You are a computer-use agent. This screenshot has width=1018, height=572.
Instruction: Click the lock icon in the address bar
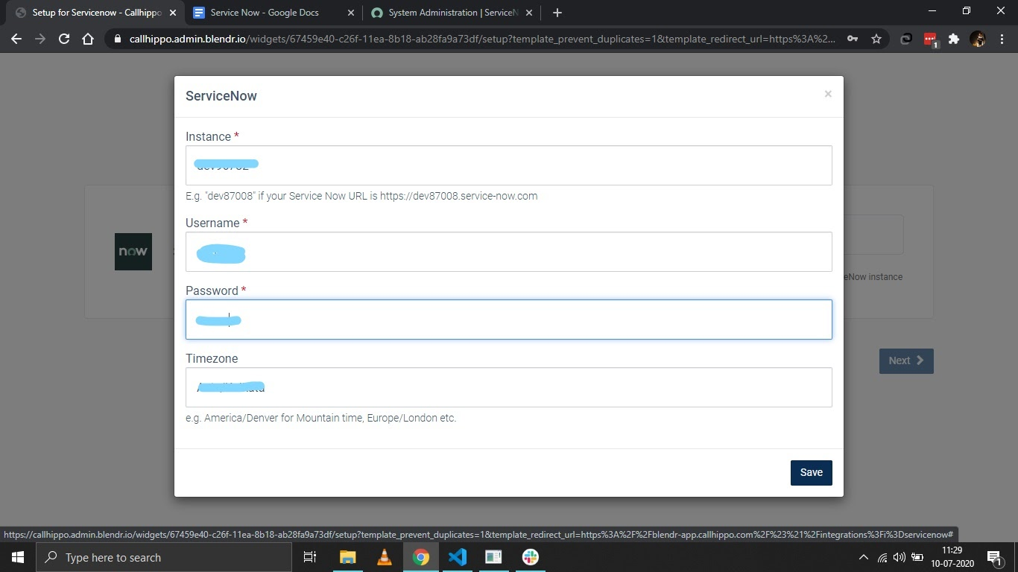117,39
